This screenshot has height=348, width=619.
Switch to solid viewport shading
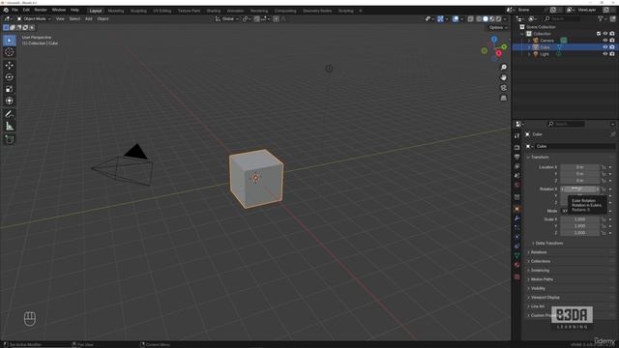click(x=486, y=19)
